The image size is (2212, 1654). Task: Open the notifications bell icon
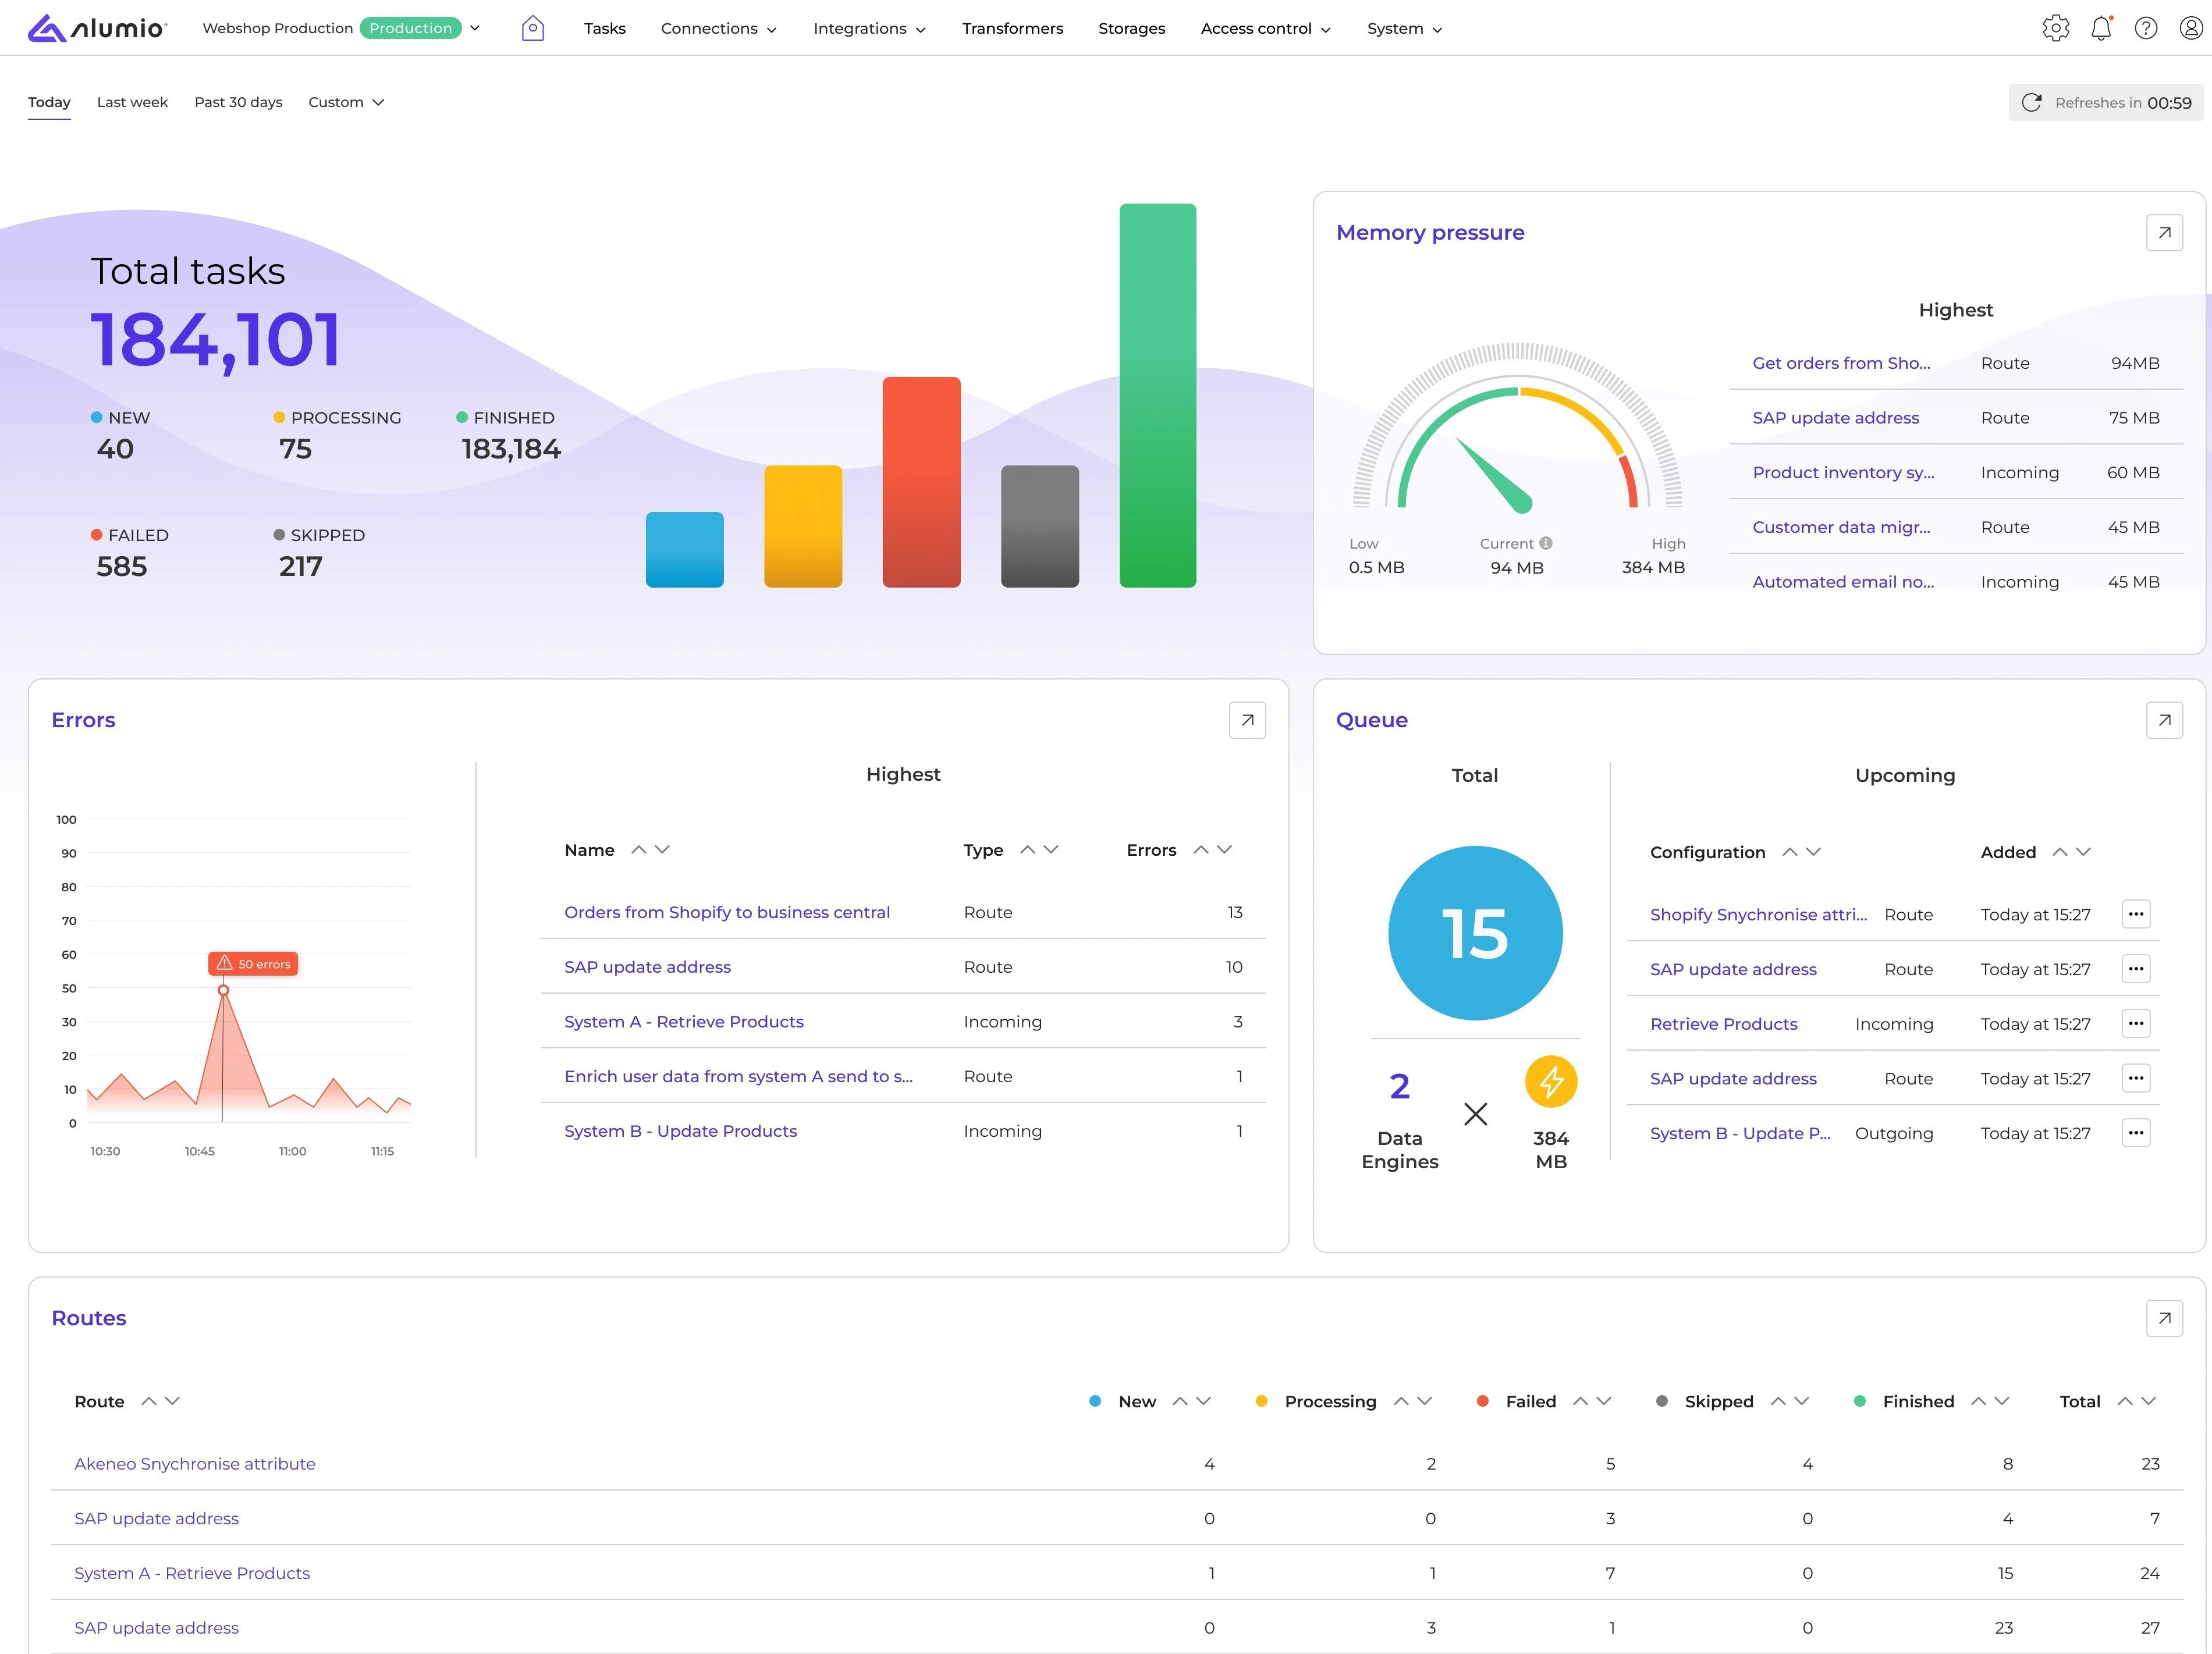2101,28
